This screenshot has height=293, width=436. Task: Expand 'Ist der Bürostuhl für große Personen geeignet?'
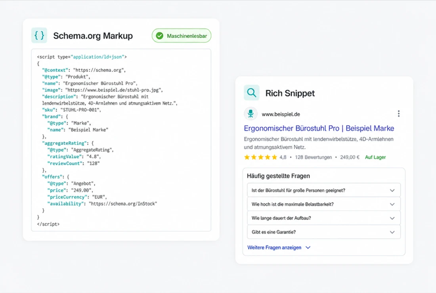(x=324, y=190)
